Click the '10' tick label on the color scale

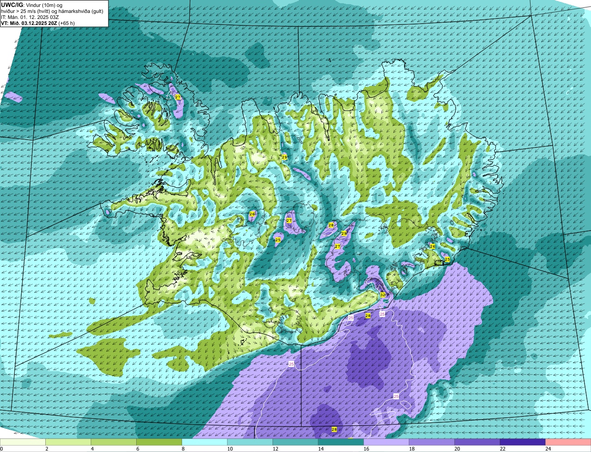coord(229,449)
